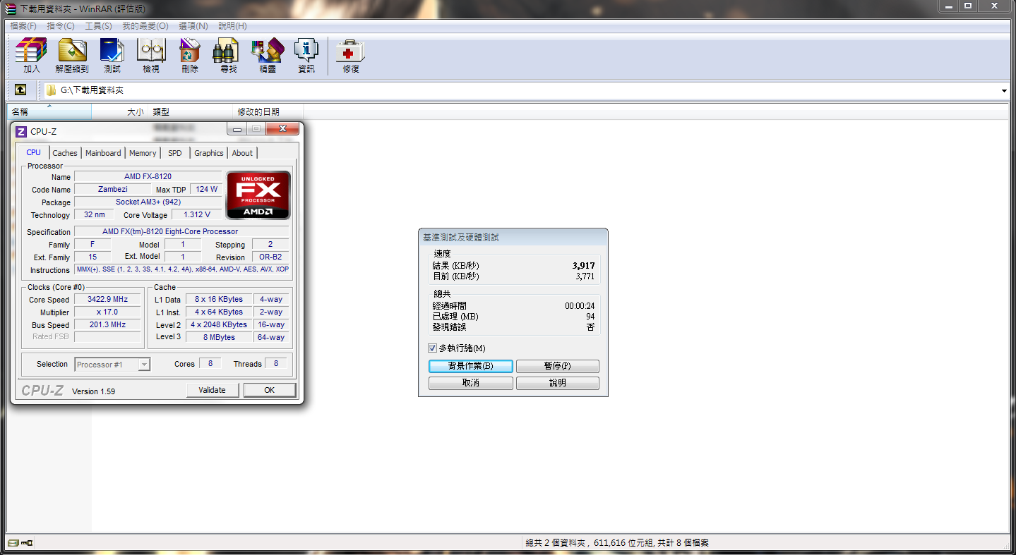Open the Tools (工具) menu
This screenshot has height=555, width=1016.
coord(98,26)
